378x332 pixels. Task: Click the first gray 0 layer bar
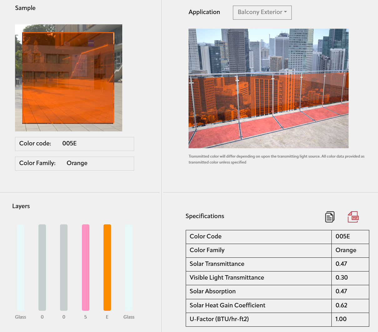[x=42, y=267]
